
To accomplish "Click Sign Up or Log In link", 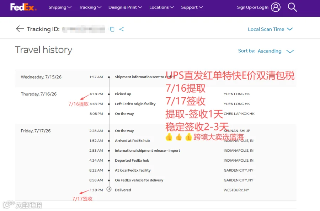I will pyautogui.click(x=253, y=7).
